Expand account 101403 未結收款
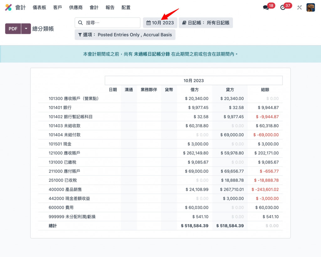This screenshot has height=257, width=321. [x=65, y=126]
